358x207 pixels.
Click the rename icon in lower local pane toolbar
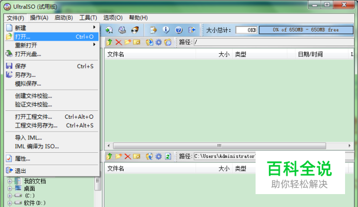click(137, 156)
